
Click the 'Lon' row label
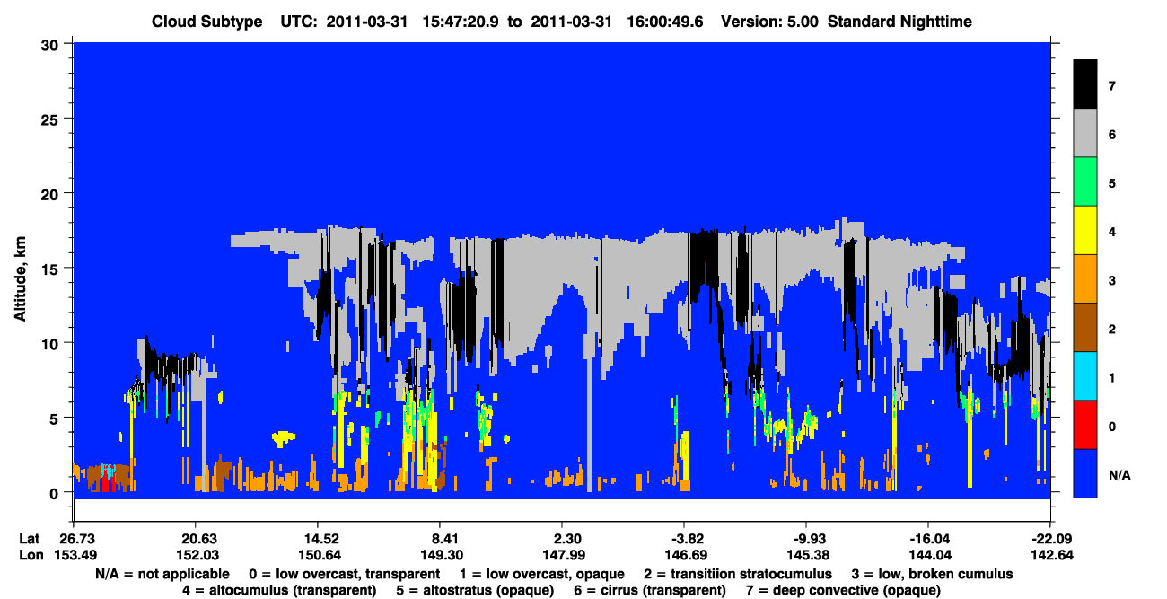point(30,555)
